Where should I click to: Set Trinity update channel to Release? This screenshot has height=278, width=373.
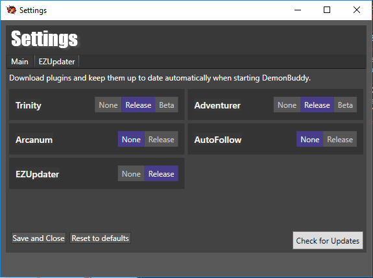138,105
